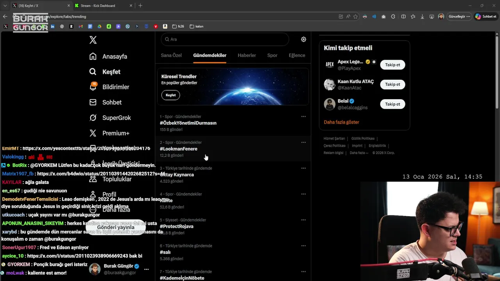The image size is (500, 281).
Task: Open Küresel Trendler earth banner
Action: 233,87
